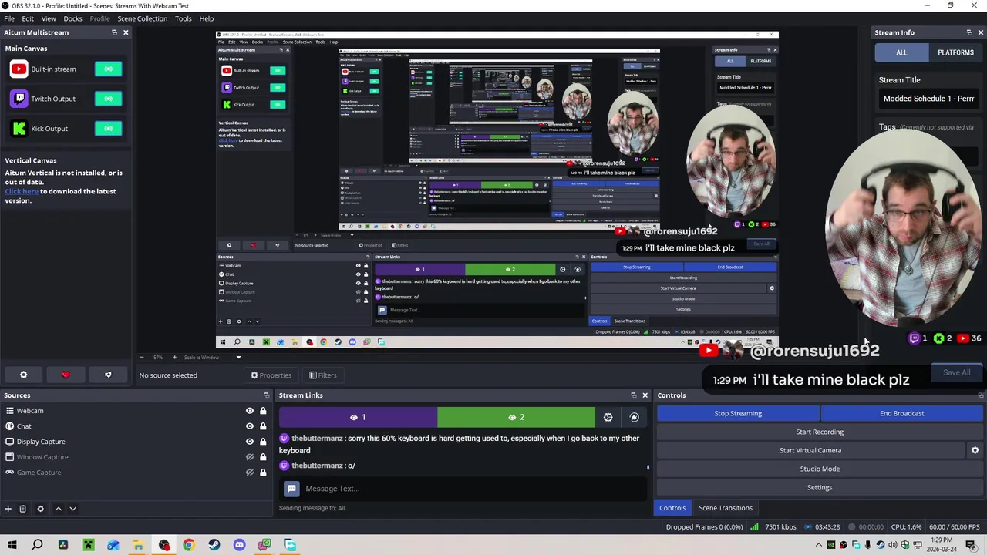Open source properties gear in Sources toolbar
The width and height of the screenshot is (987, 555).
[x=40, y=509]
